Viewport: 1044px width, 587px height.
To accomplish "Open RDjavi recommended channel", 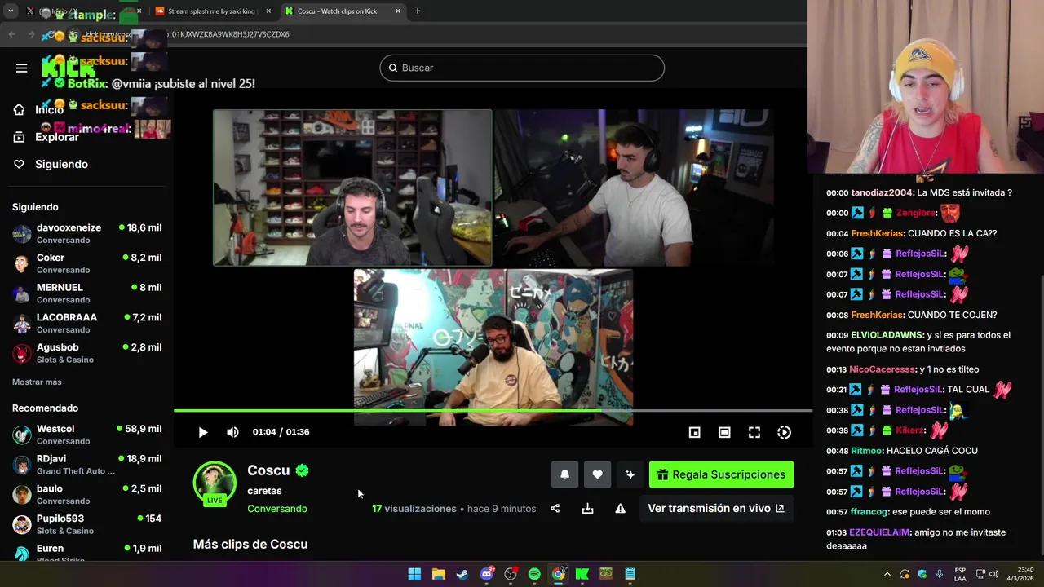I will (86, 465).
